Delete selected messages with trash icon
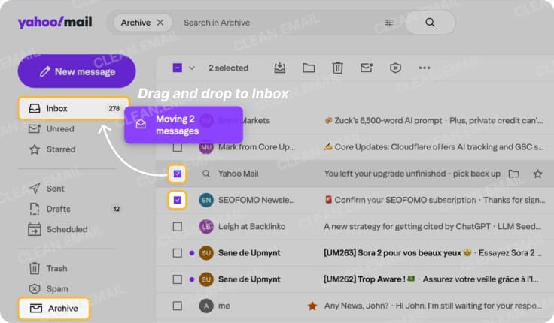This screenshot has width=554, height=323. (337, 68)
